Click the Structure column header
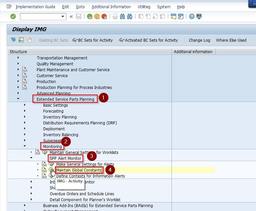The height and width of the screenshot is (211, 256). [x=90, y=52]
